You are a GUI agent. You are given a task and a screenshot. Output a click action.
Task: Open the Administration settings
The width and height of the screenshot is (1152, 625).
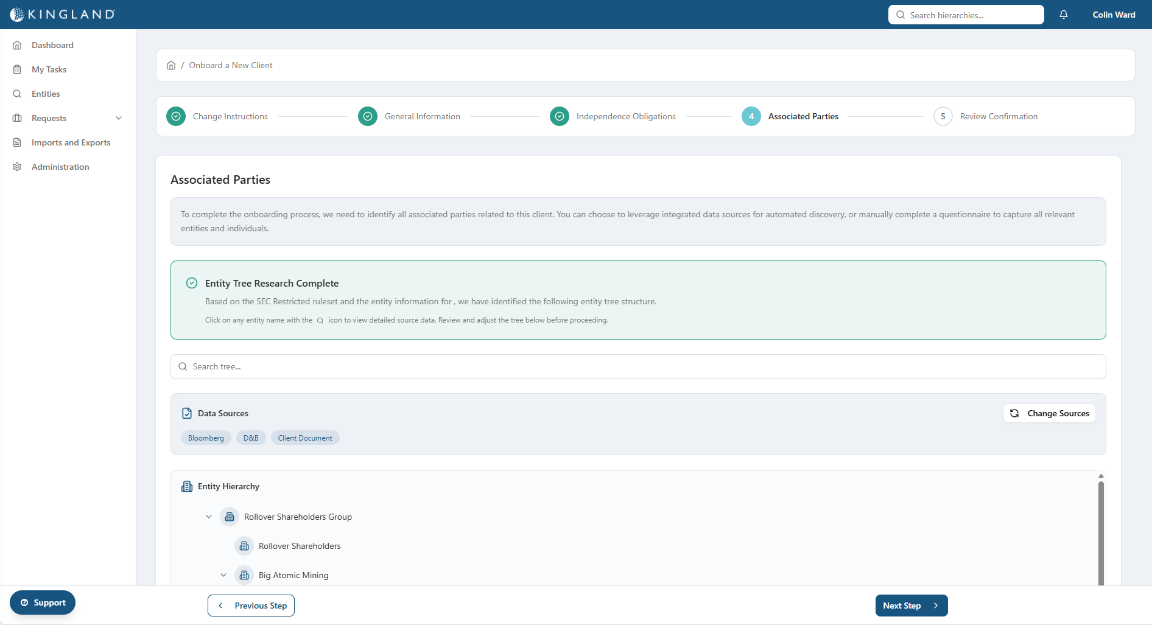pyautogui.click(x=60, y=166)
